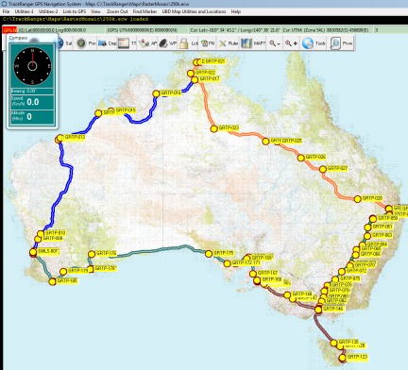Open the Find Marker menu
The height and width of the screenshot is (370, 408).
click(x=144, y=11)
